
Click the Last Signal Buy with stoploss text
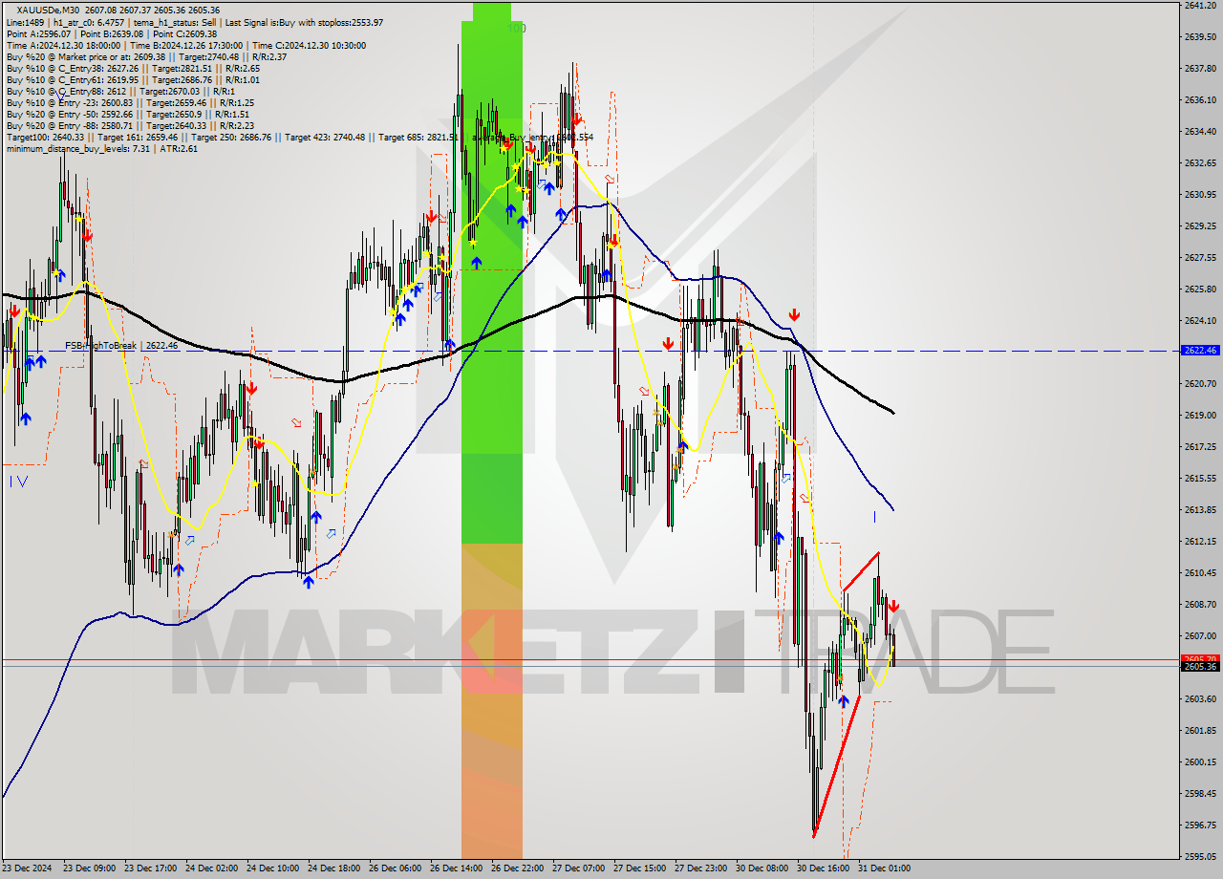(x=304, y=22)
